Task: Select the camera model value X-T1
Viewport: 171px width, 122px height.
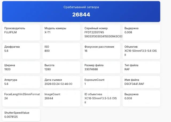Action: [x=47, y=32]
